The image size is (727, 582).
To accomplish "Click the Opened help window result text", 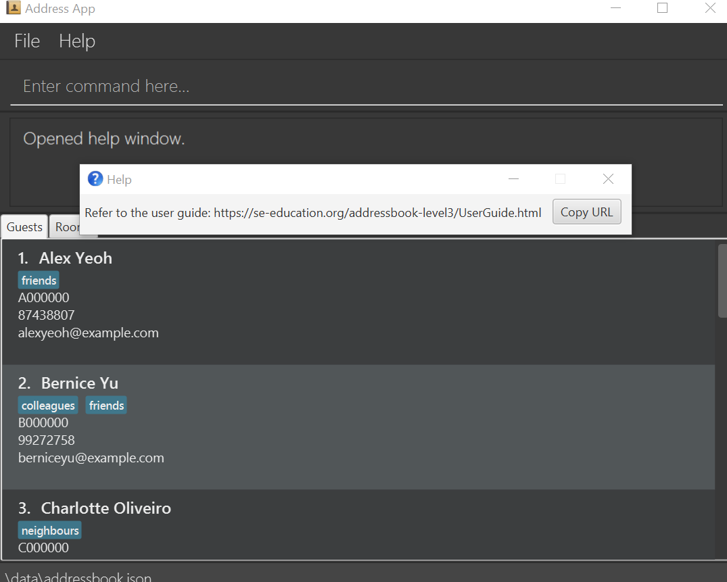I will pos(104,139).
